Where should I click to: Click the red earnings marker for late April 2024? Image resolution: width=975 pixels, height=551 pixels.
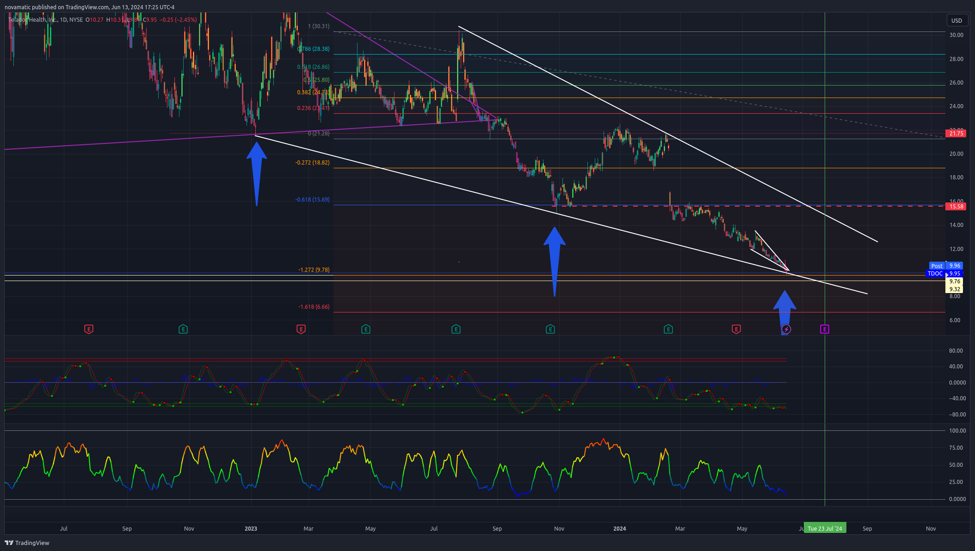tap(736, 329)
